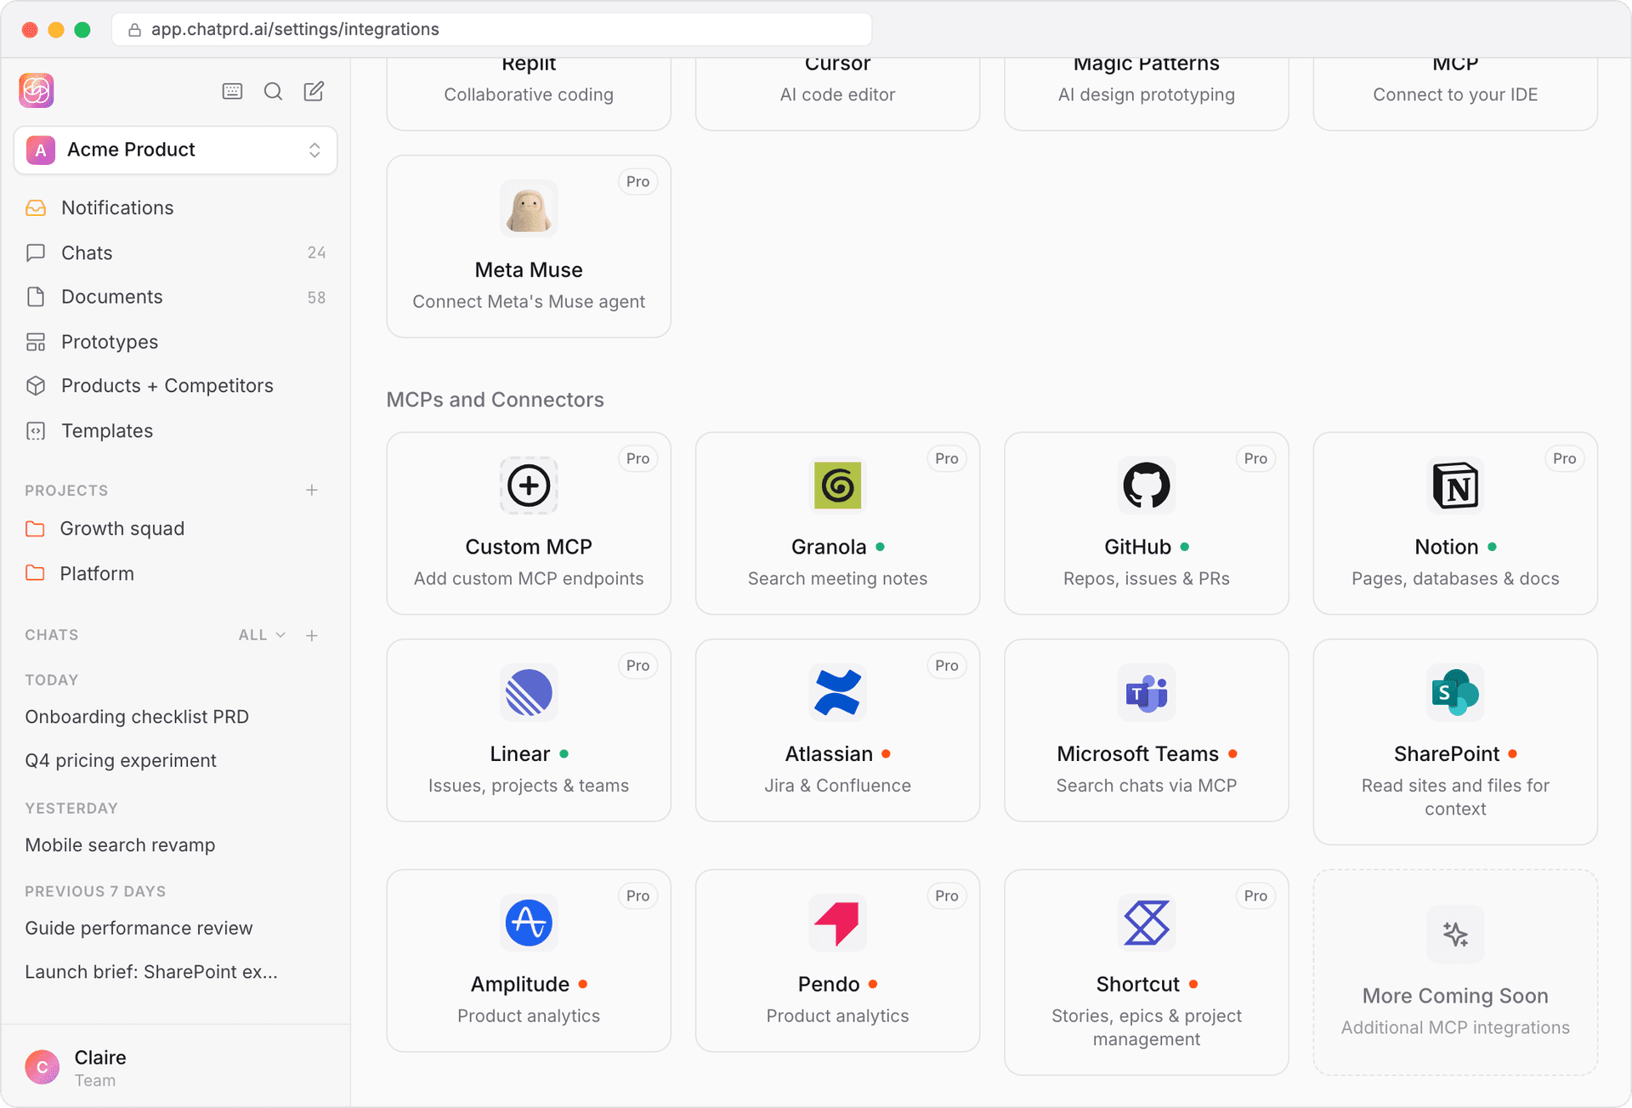
Task: Open the ALL chats filter dropdown
Action: click(262, 635)
